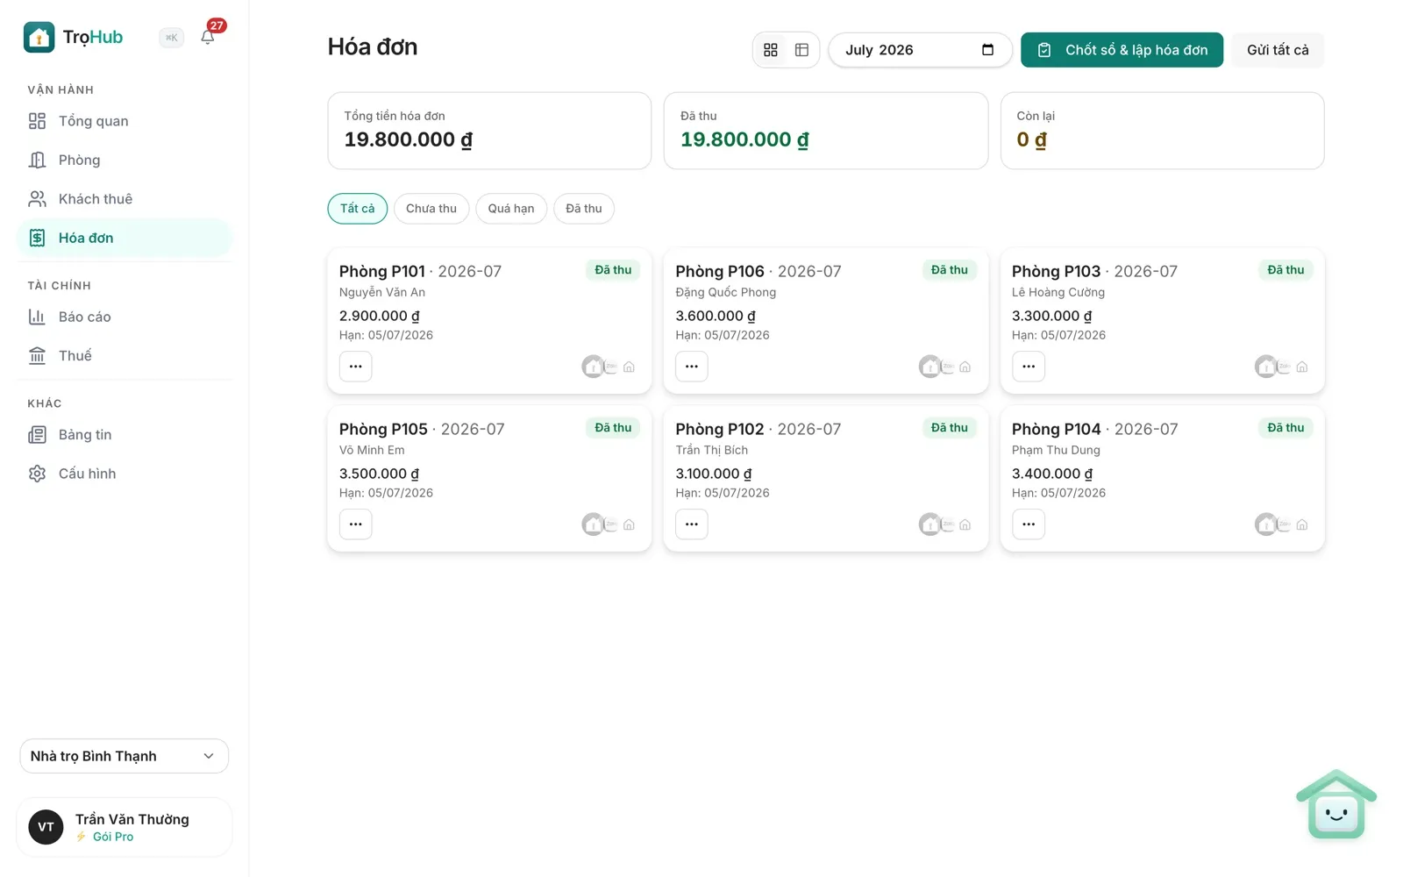Image resolution: width=1403 pixels, height=877 pixels.
Task: Click Chốt số & lập hóa đơn
Action: (x=1122, y=50)
